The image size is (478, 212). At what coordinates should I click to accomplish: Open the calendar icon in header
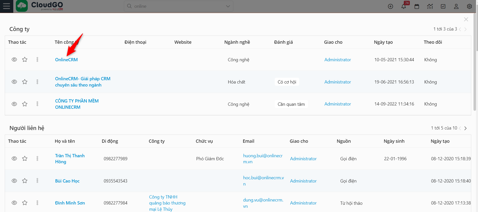[417, 6]
